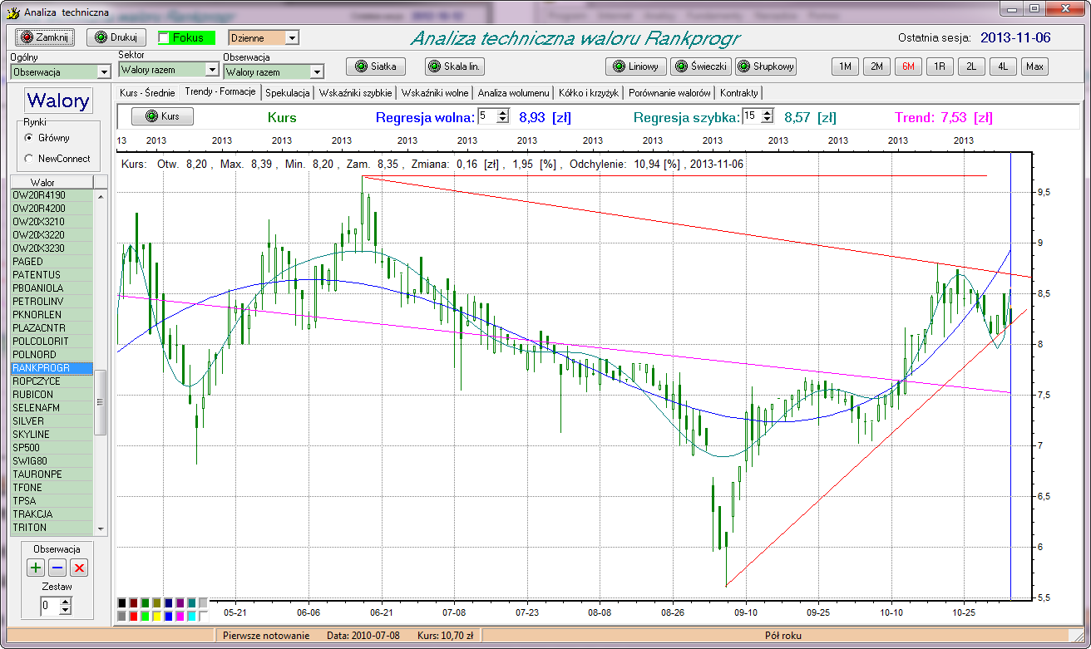Click the Zamknij close button
This screenshot has height=649, width=1091.
click(x=45, y=37)
